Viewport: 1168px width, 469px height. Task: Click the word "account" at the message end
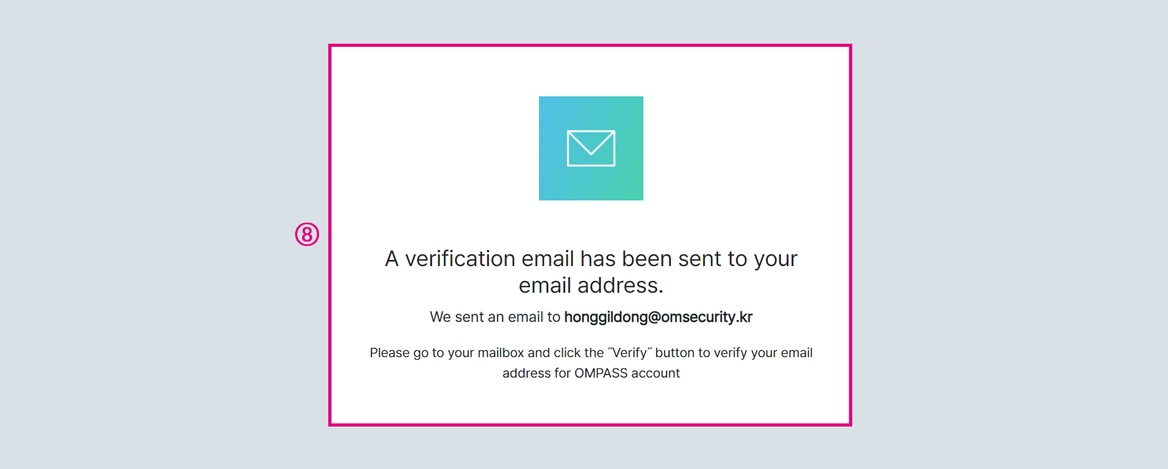tap(655, 373)
